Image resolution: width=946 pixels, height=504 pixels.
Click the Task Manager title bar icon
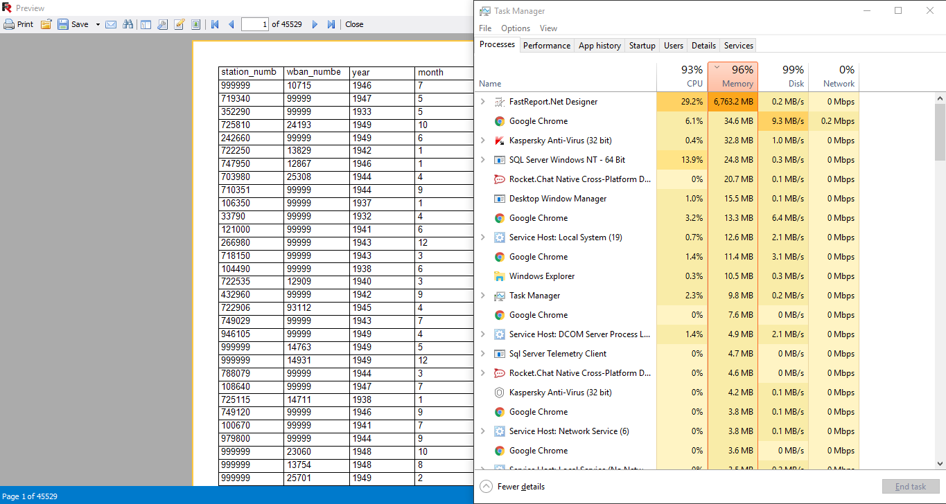pyautogui.click(x=485, y=10)
